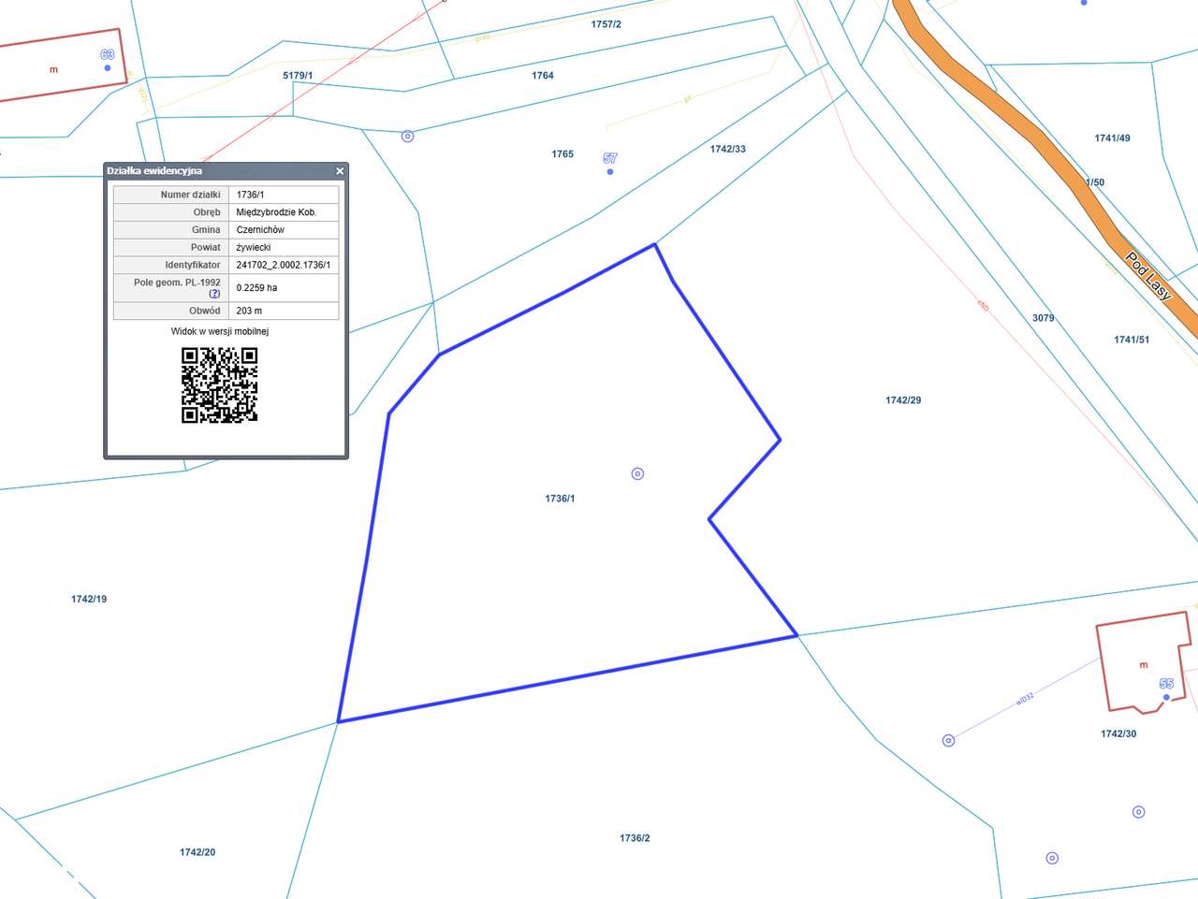The width and height of the screenshot is (1198, 899).
Task: Open the (?) help link for Pole geom.
Action: [214, 294]
